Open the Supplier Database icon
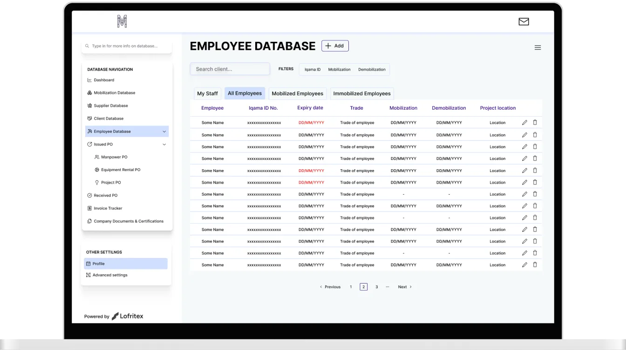This screenshot has height=350, width=626. (89, 106)
